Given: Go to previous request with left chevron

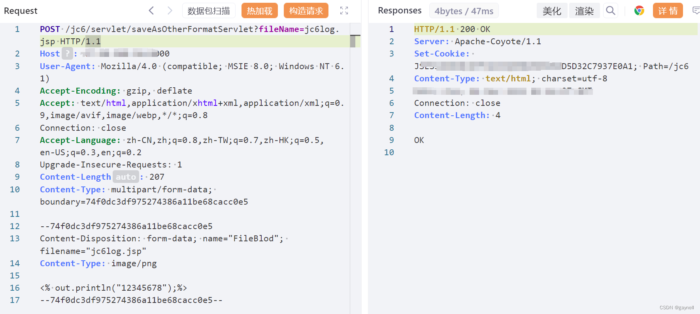Looking at the screenshot, I should click(151, 11).
